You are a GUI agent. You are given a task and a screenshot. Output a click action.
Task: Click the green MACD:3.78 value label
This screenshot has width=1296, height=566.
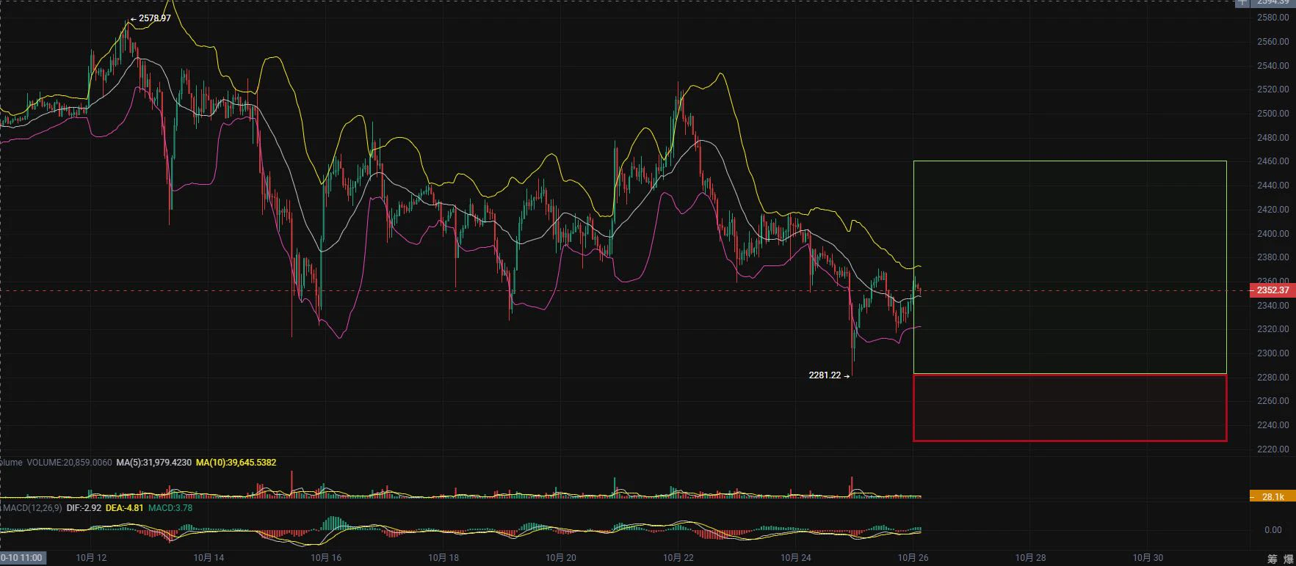170,507
